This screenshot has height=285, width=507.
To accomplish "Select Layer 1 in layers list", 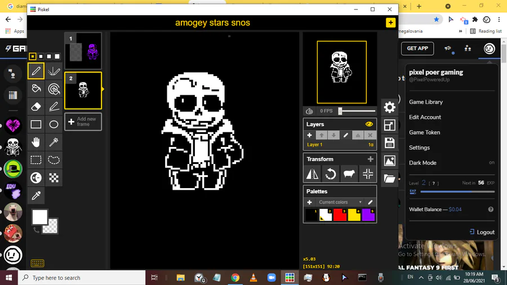I will (x=340, y=145).
